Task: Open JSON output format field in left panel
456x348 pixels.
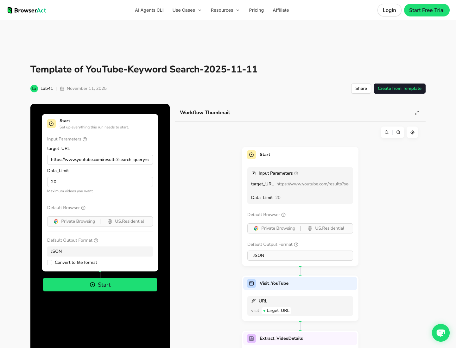Action: 100,252
